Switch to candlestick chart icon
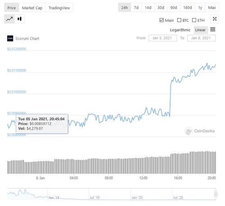The height and width of the screenshot is (206, 225). point(19,19)
